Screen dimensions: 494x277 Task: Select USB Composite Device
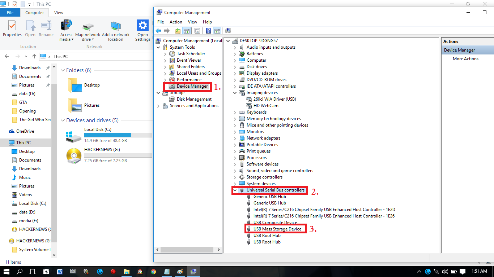[x=275, y=223]
